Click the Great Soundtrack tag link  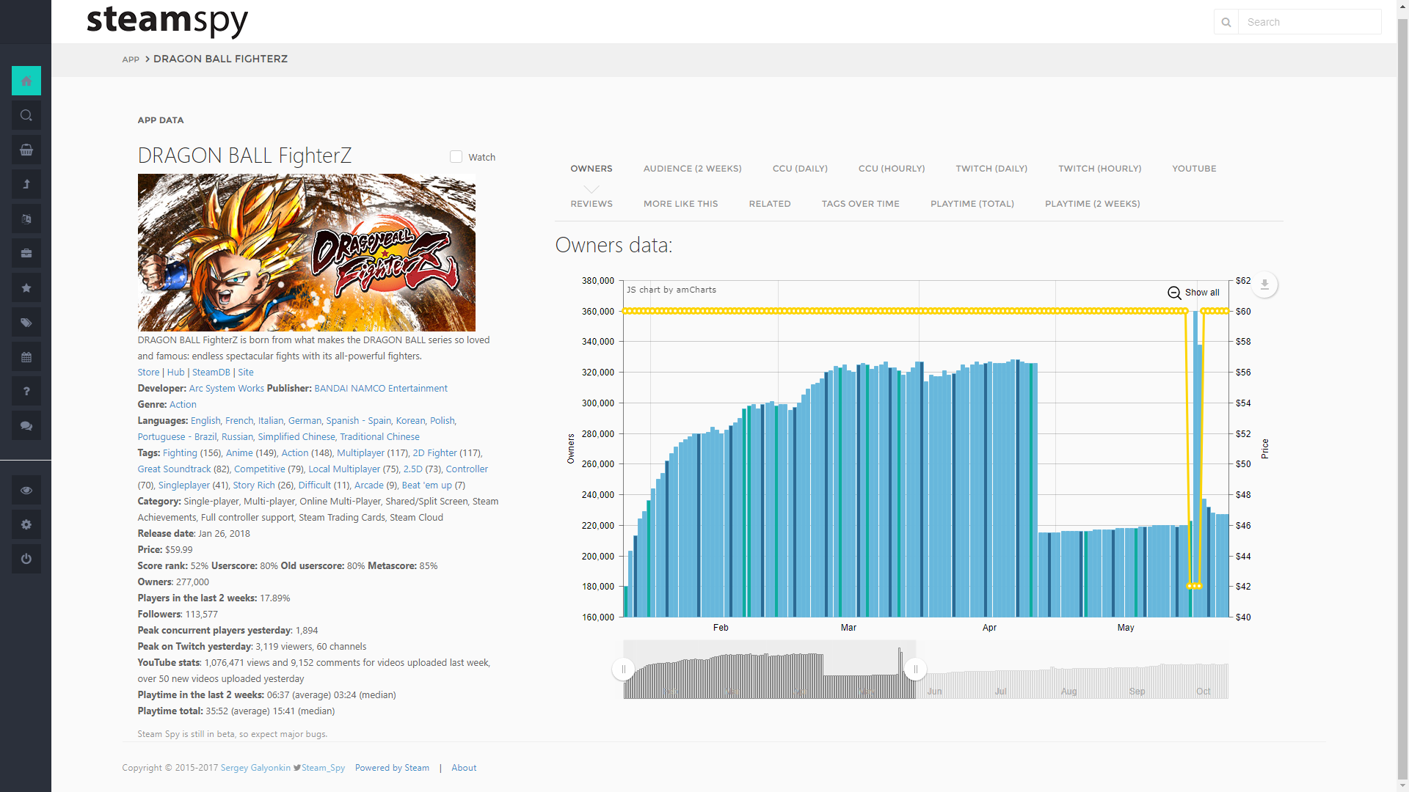174,469
